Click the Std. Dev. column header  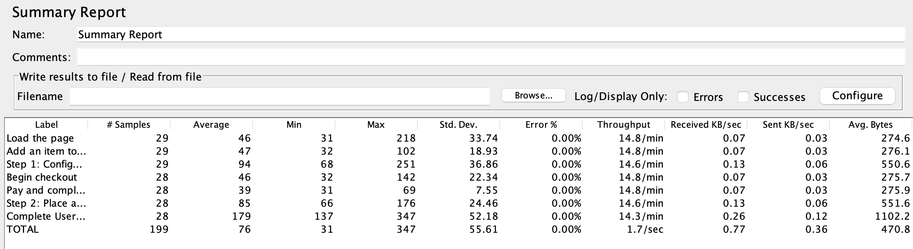[458, 124]
